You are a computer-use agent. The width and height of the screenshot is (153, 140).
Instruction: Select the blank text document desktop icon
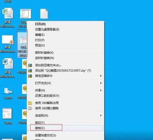44,14
